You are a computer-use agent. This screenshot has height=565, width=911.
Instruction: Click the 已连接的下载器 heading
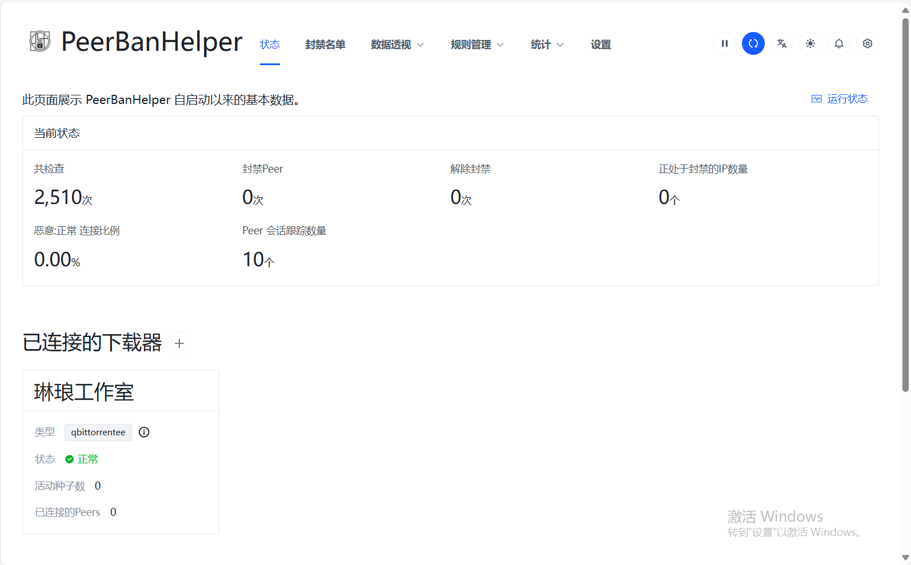click(x=92, y=343)
